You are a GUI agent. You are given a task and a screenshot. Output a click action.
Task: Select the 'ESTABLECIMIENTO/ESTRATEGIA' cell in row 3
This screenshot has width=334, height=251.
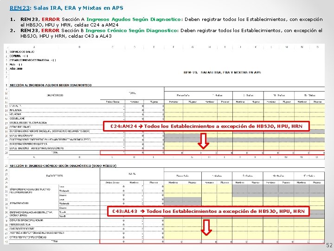click(33, 60)
